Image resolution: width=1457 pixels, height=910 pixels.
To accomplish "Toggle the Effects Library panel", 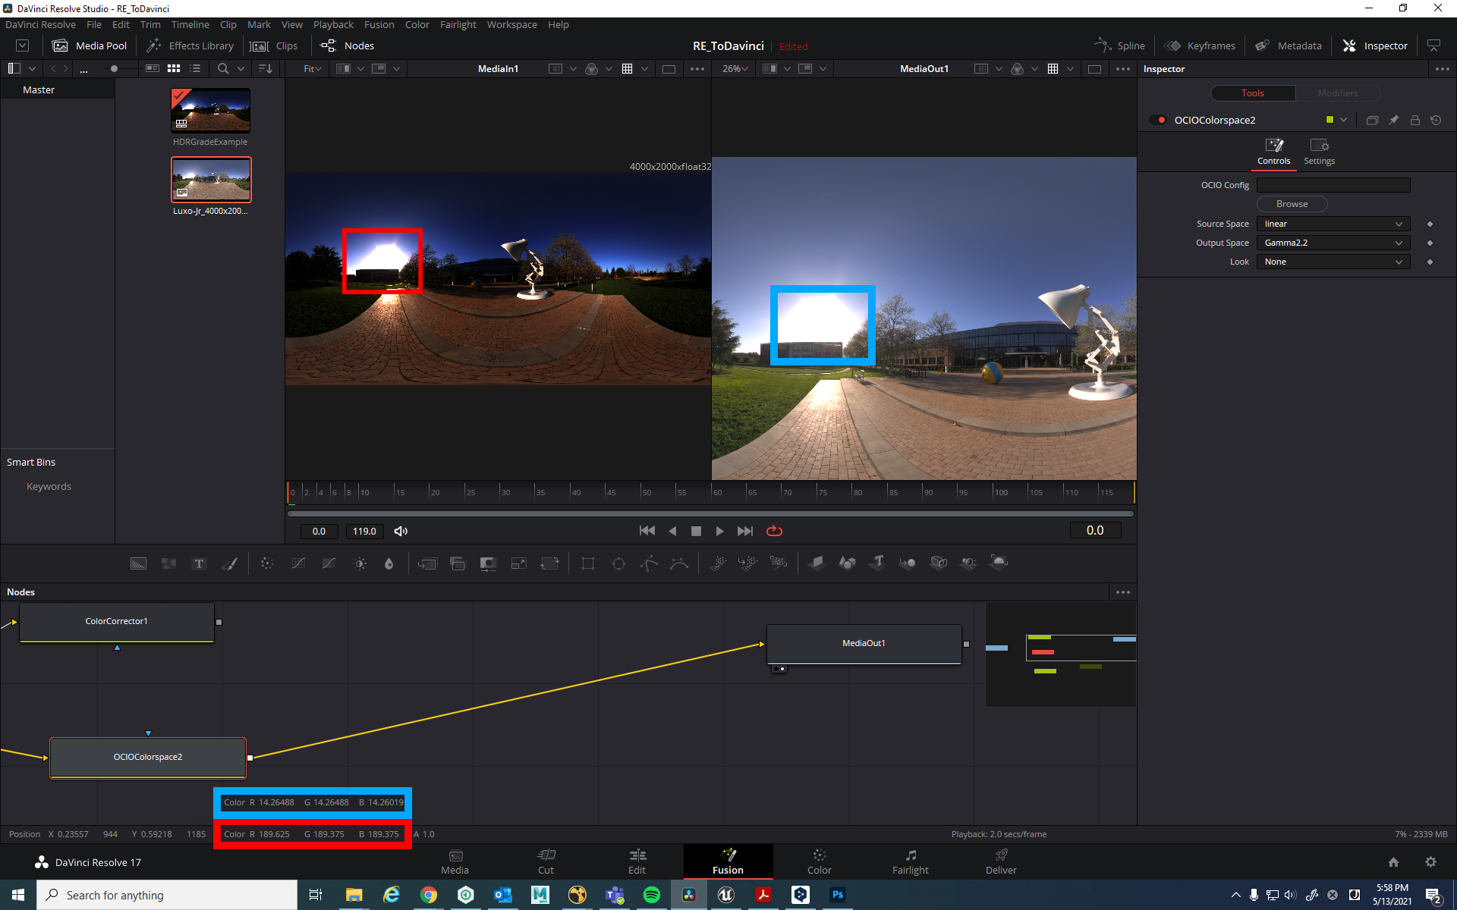I will [190, 46].
